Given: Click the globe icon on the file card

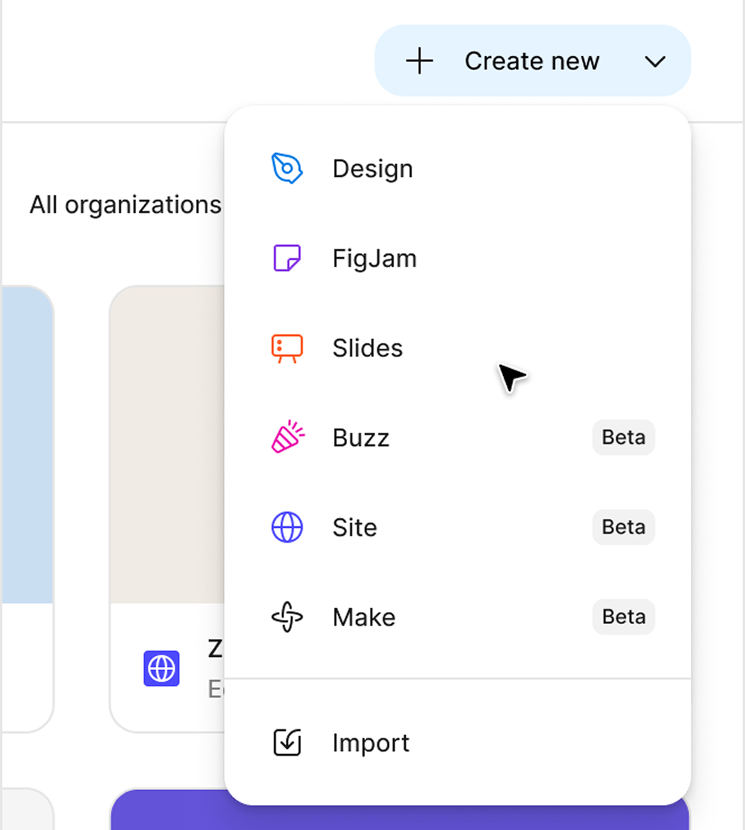Looking at the screenshot, I should point(162,668).
